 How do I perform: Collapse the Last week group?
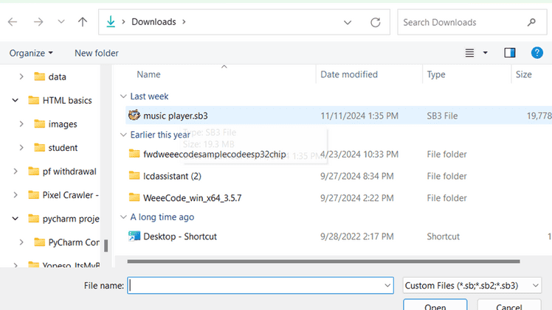[123, 96]
